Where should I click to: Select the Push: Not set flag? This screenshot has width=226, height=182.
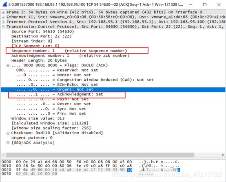click(52, 99)
